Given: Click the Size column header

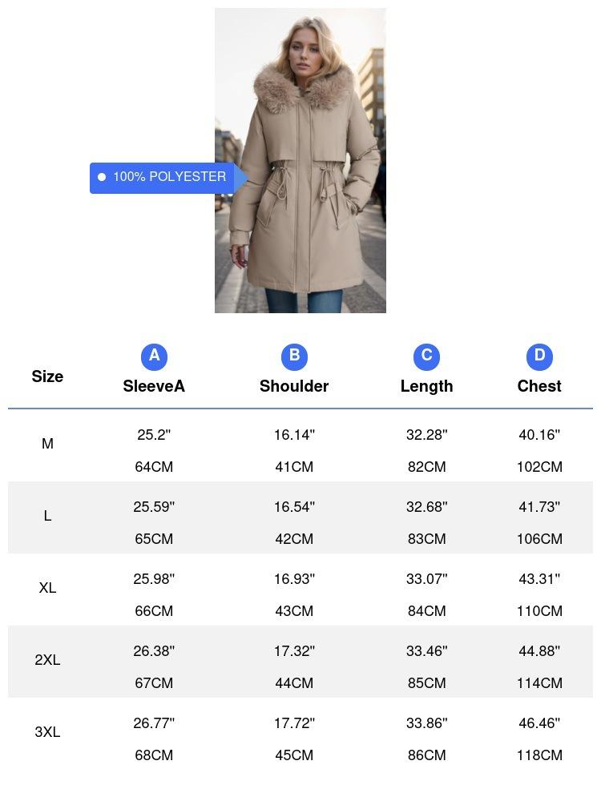Looking at the screenshot, I should [x=47, y=376].
